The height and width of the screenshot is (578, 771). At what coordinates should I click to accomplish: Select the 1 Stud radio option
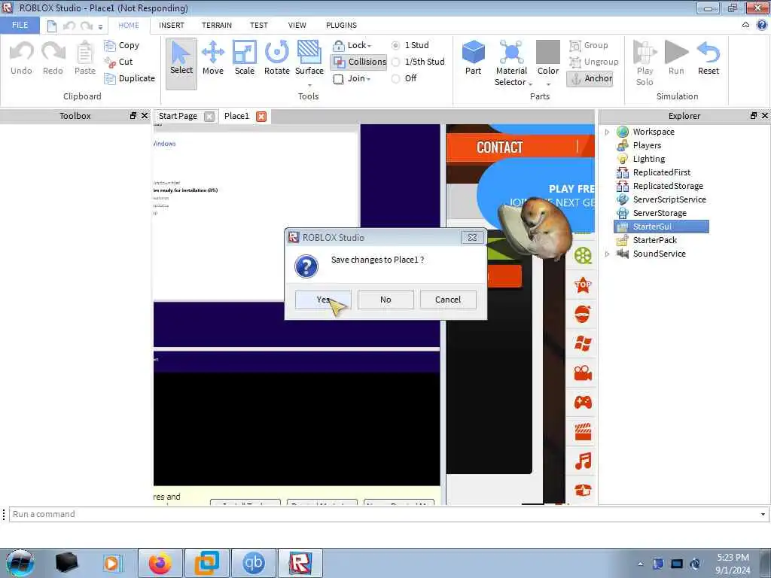(x=395, y=45)
